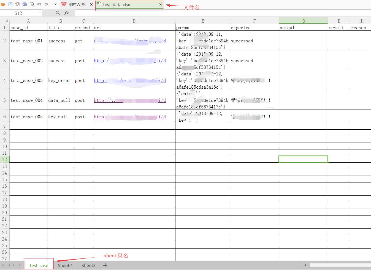Screen dimensions: 371x270
Task: Click the Print icon
Action: [x=25, y=4]
